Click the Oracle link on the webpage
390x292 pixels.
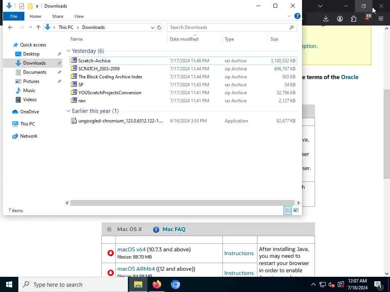pyautogui.click(x=350, y=77)
